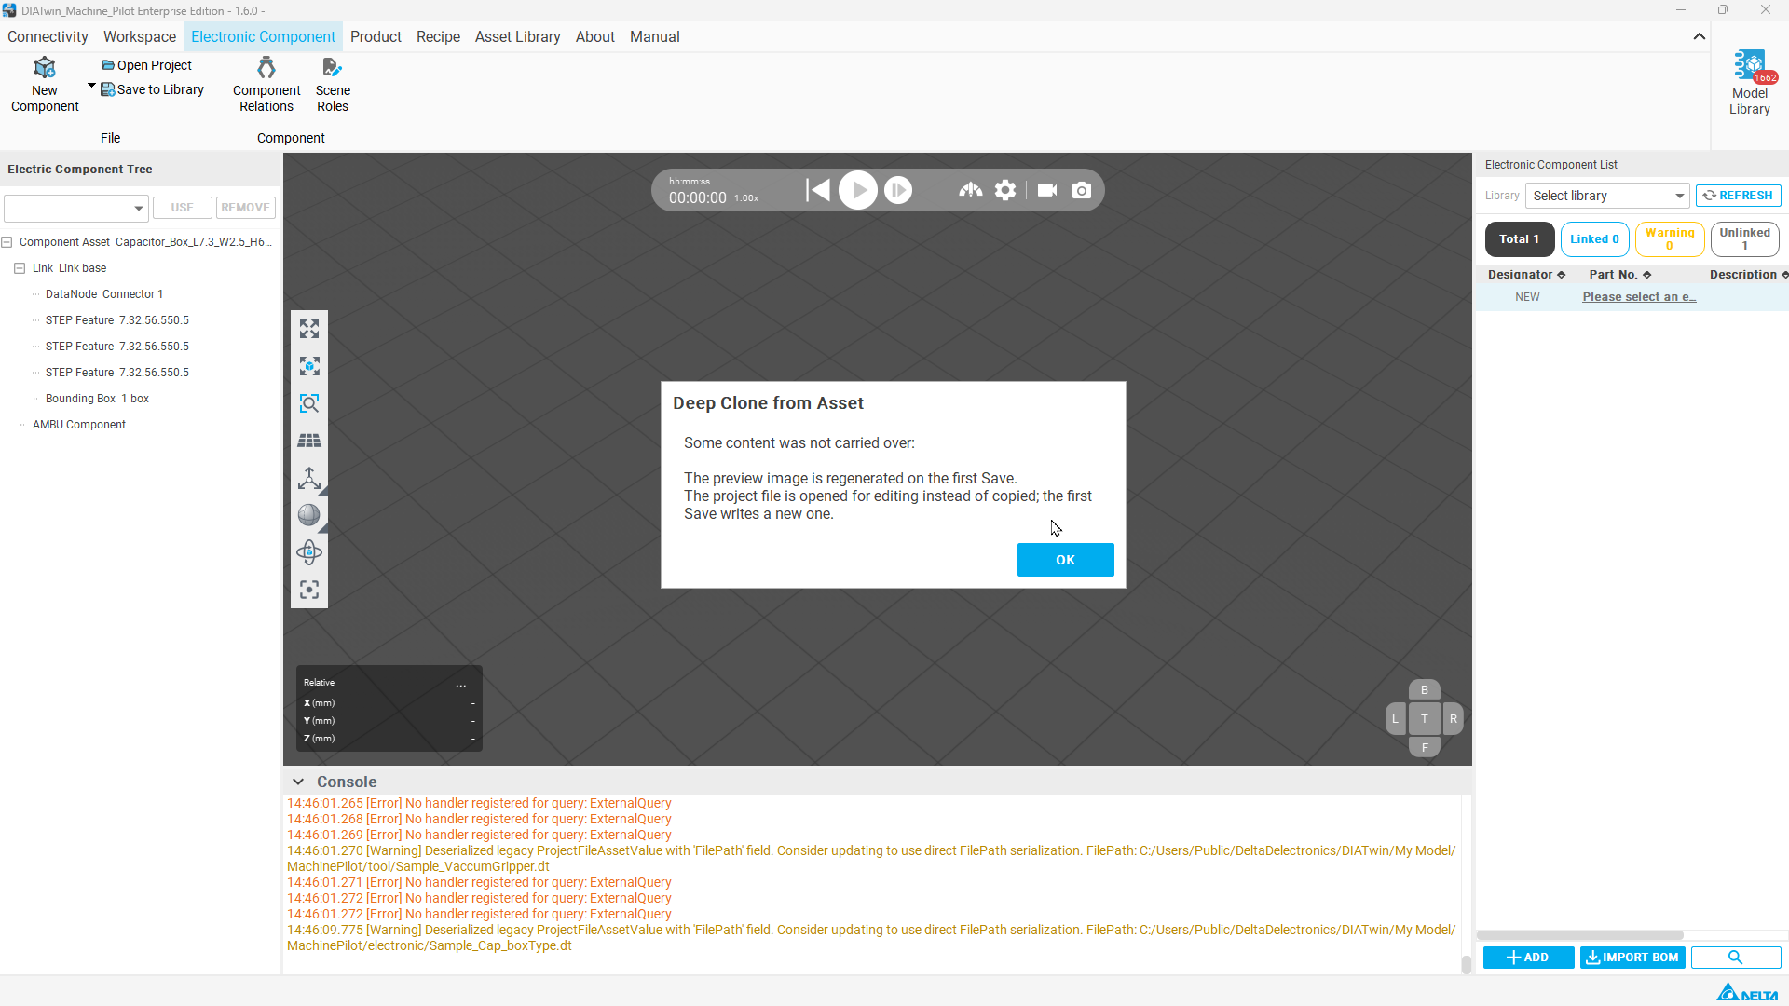Viewport: 1789px width, 1006px height.
Task: Click the refresh icon button in component list
Action: (x=1739, y=196)
